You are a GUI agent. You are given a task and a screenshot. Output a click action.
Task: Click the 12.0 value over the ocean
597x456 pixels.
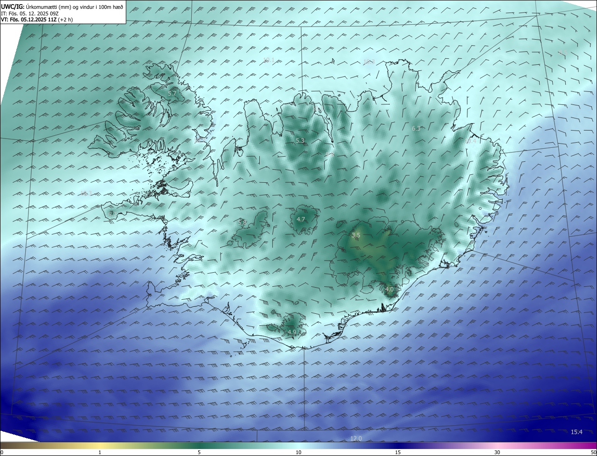356,438
